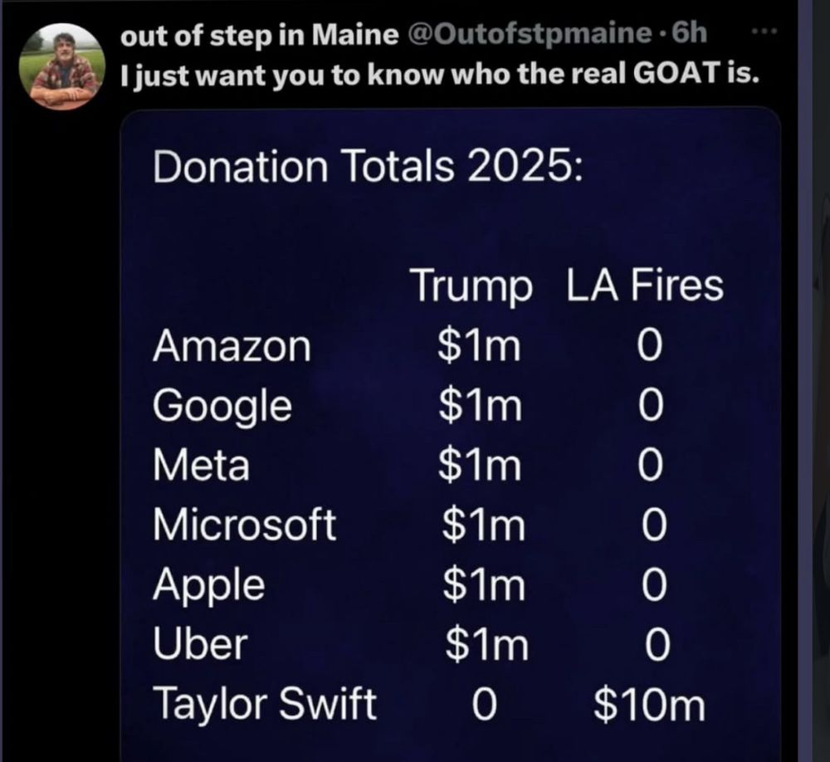Select the Google row label
Screen dimensions: 830x762
222,407
